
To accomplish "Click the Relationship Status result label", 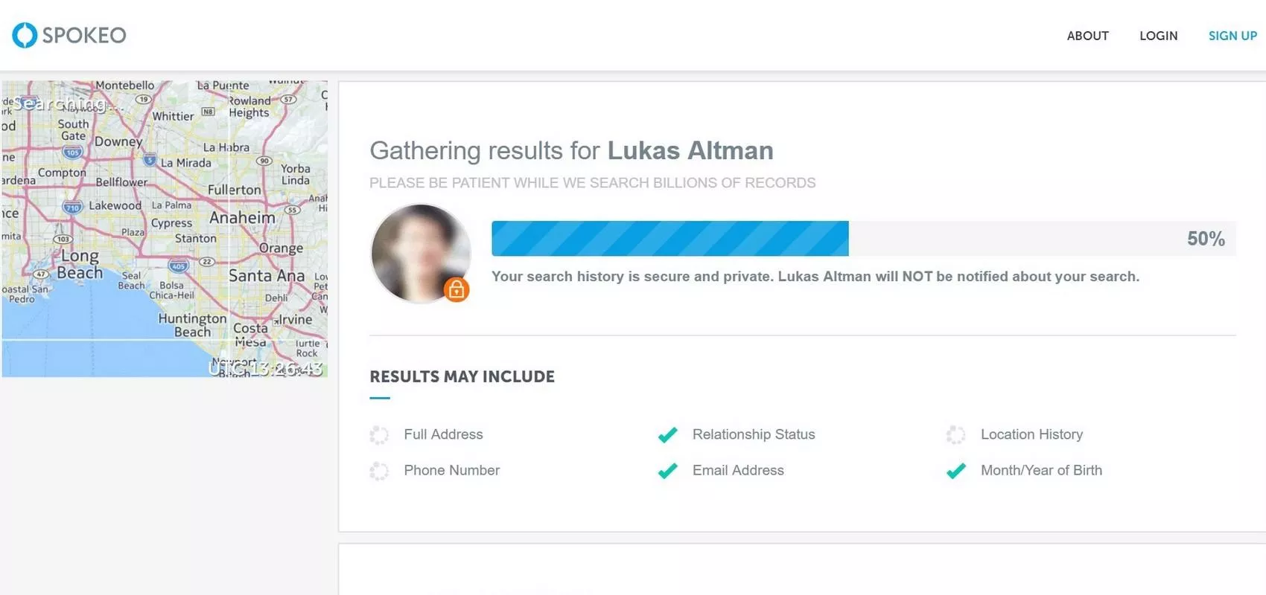I will (754, 434).
